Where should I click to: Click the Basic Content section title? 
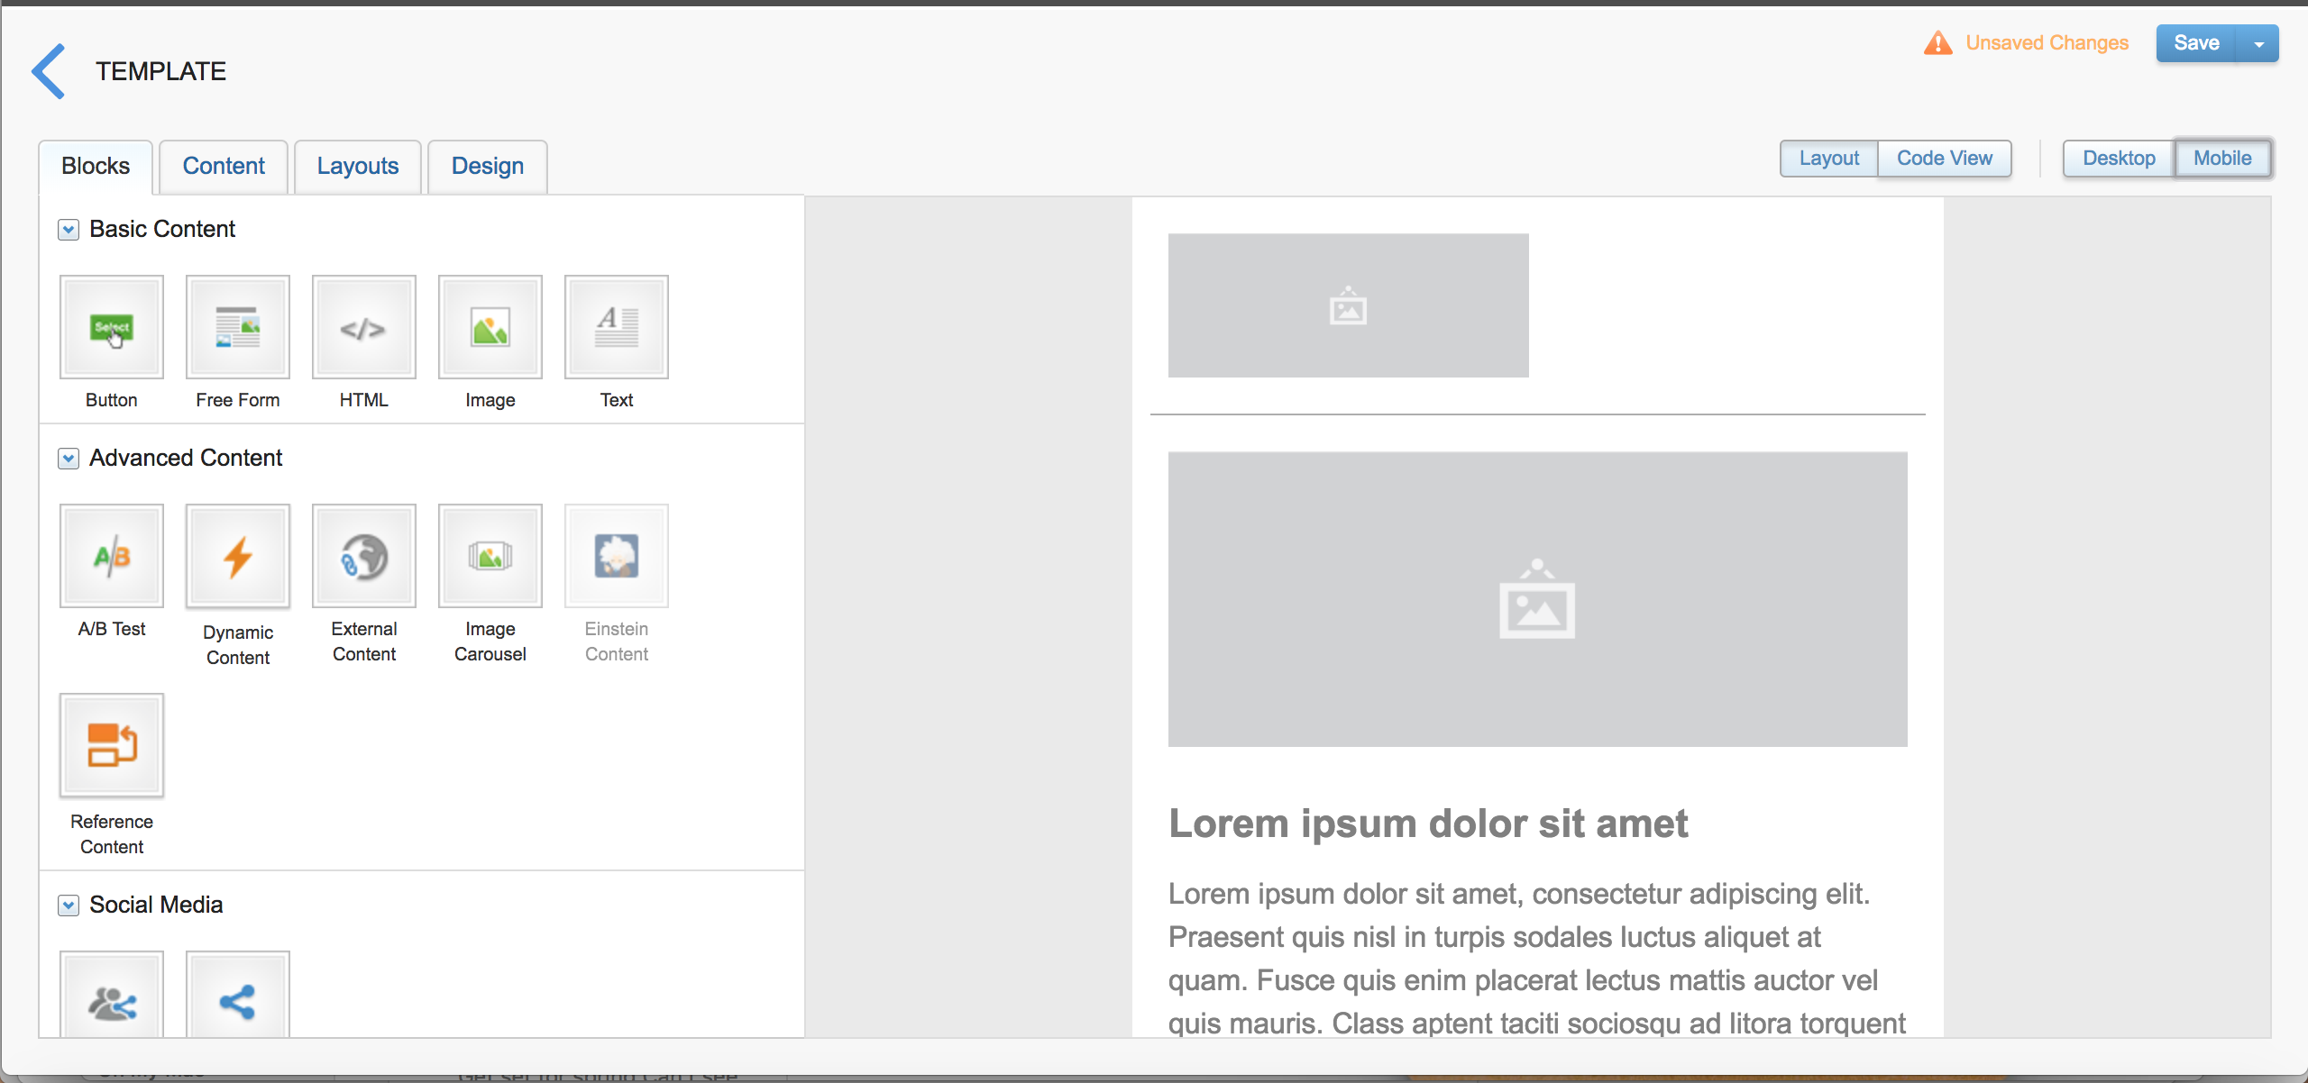(x=162, y=230)
